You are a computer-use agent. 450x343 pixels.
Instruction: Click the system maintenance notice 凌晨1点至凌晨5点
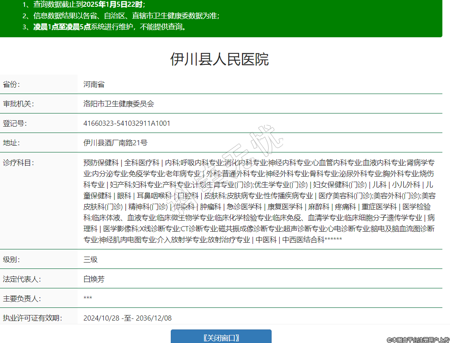[x=62, y=27]
